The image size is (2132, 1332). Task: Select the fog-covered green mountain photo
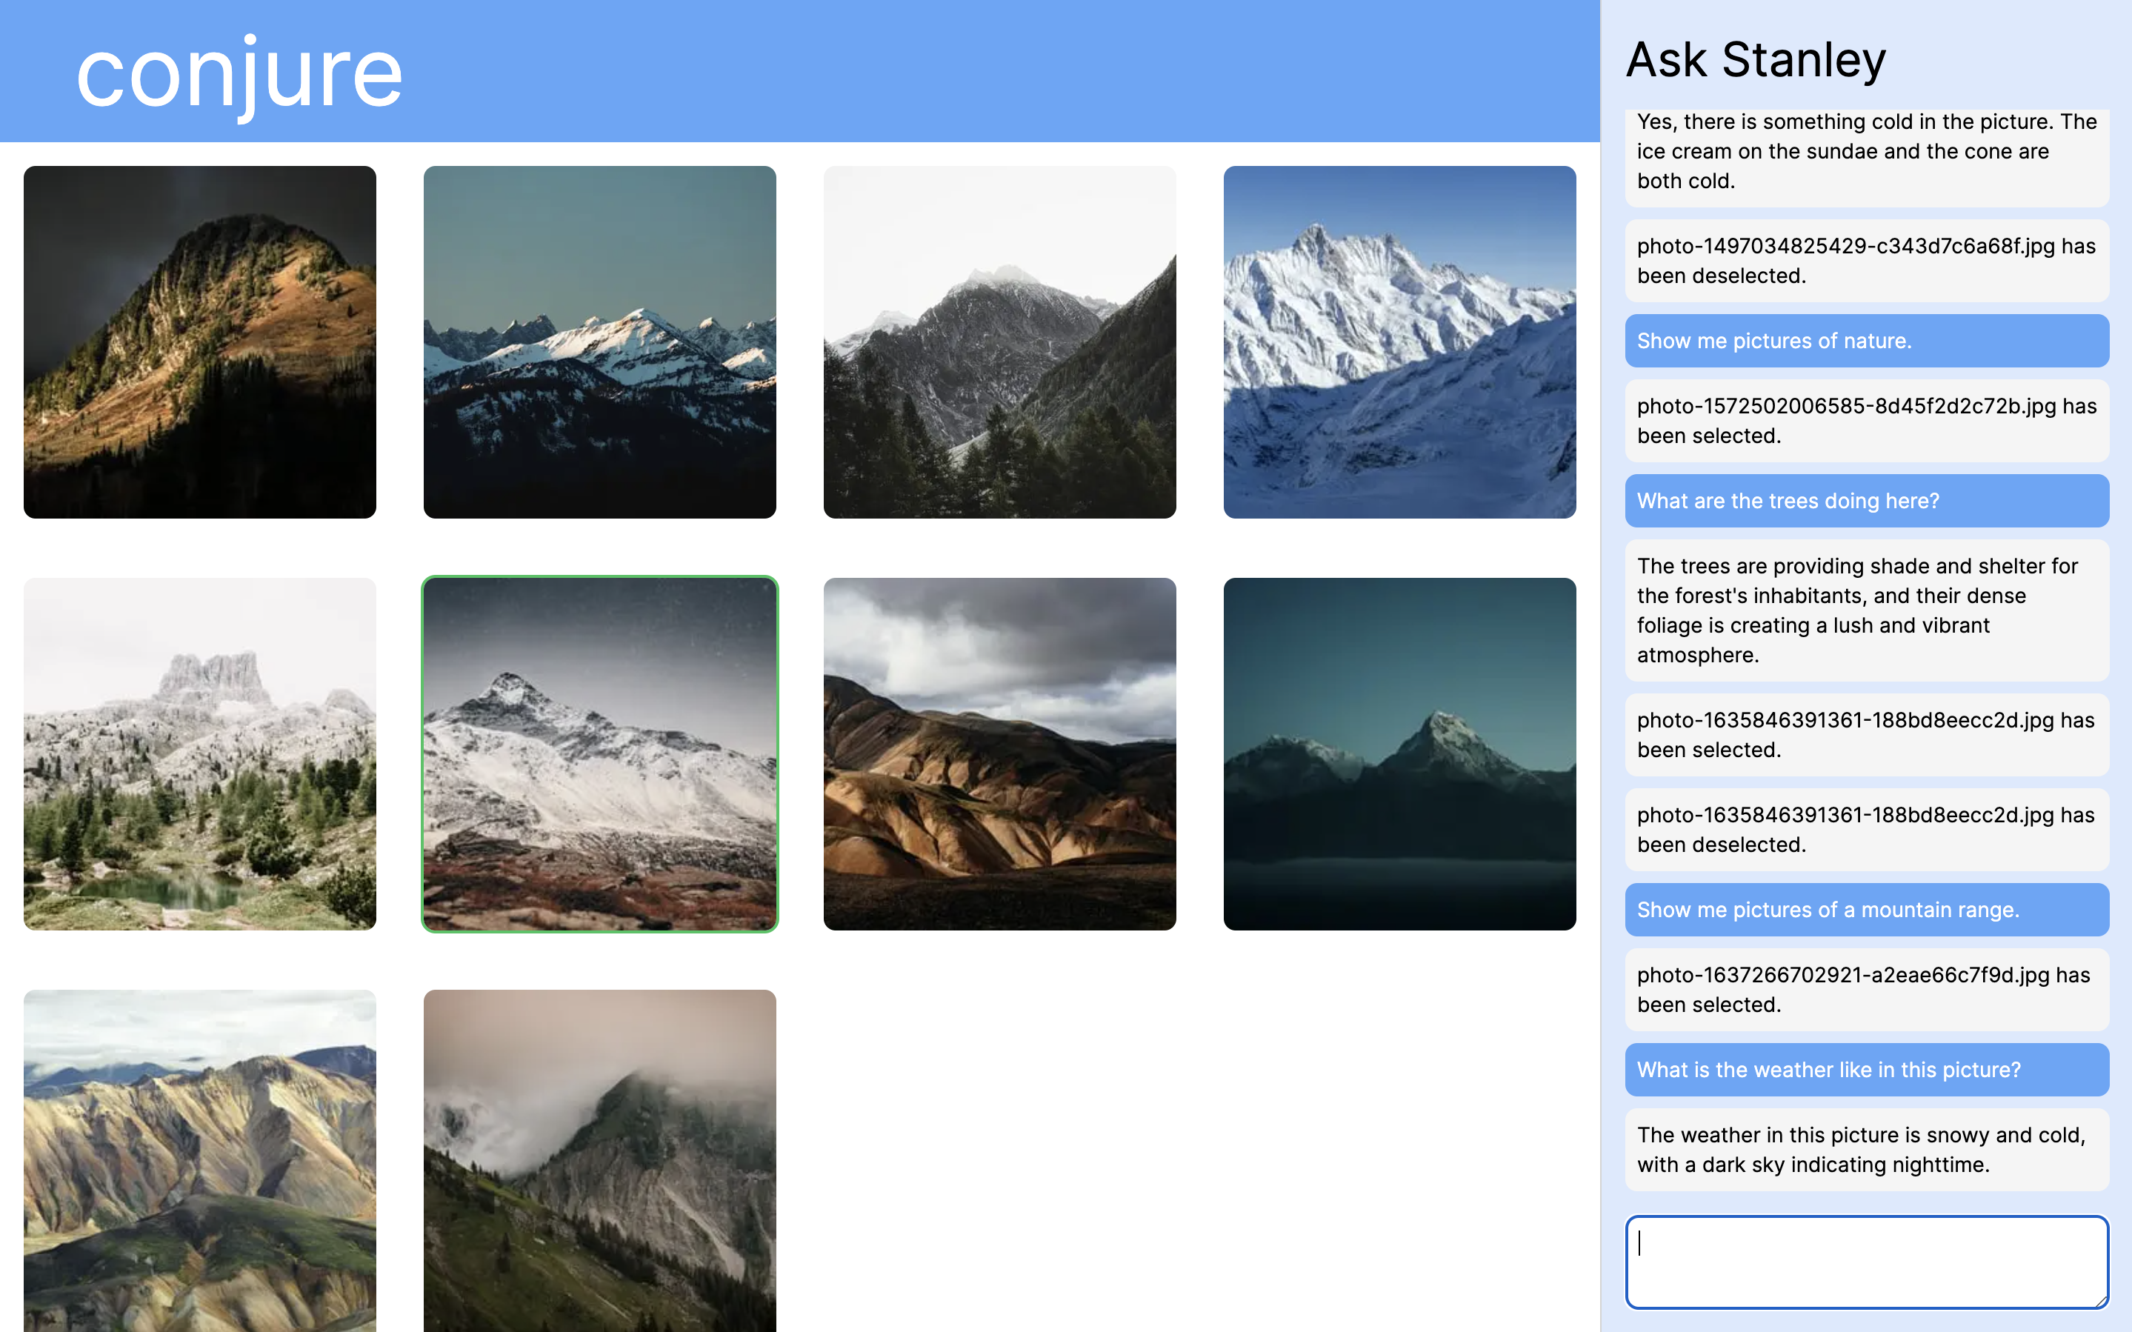point(600,1159)
